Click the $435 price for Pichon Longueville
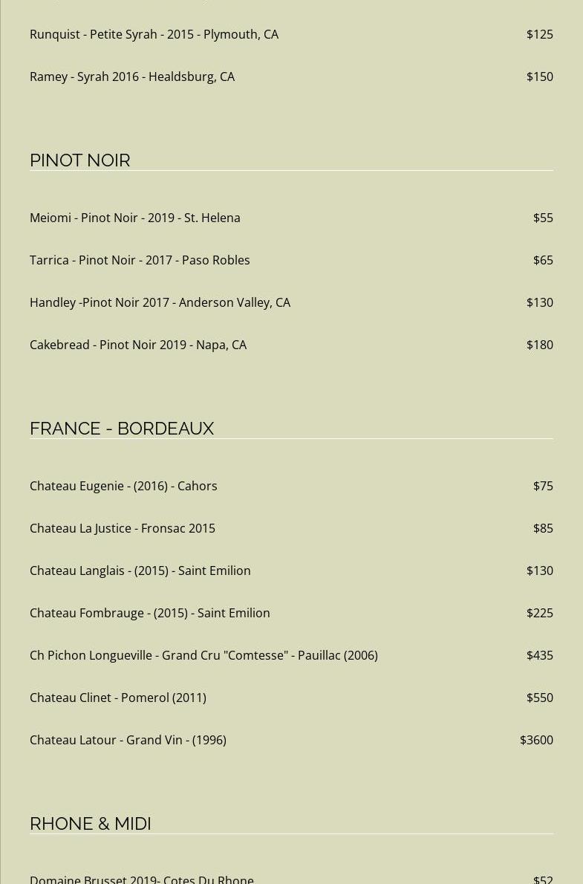The width and height of the screenshot is (583, 884). 539,655
